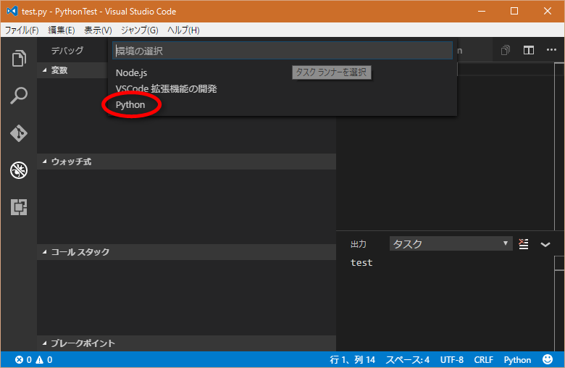Open the ジャンプ(G) menu

pos(140,30)
